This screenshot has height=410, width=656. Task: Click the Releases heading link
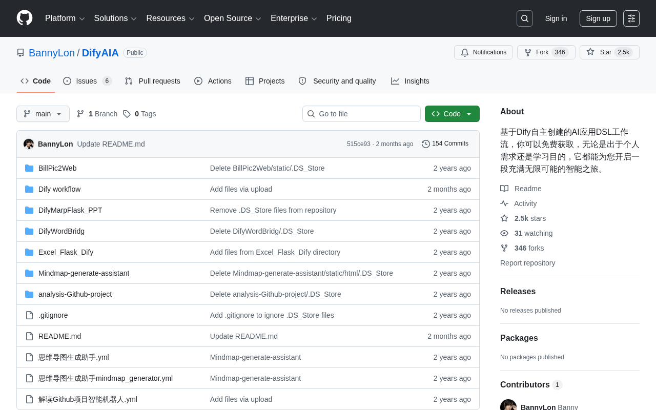point(518,291)
